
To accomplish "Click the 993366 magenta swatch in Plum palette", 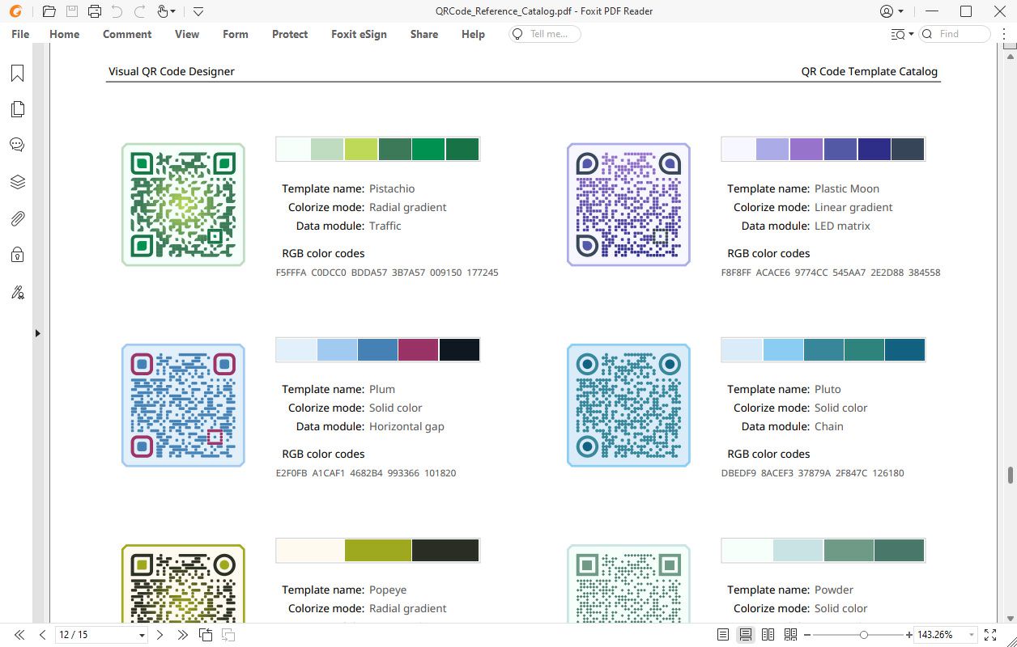I will (x=419, y=350).
